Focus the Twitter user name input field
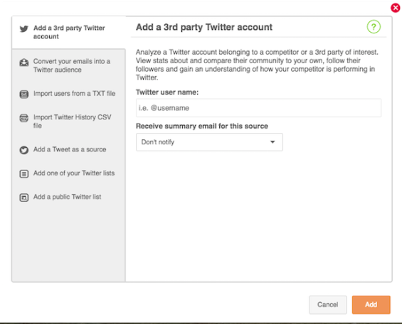This screenshot has width=402, height=324. pos(258,108)
